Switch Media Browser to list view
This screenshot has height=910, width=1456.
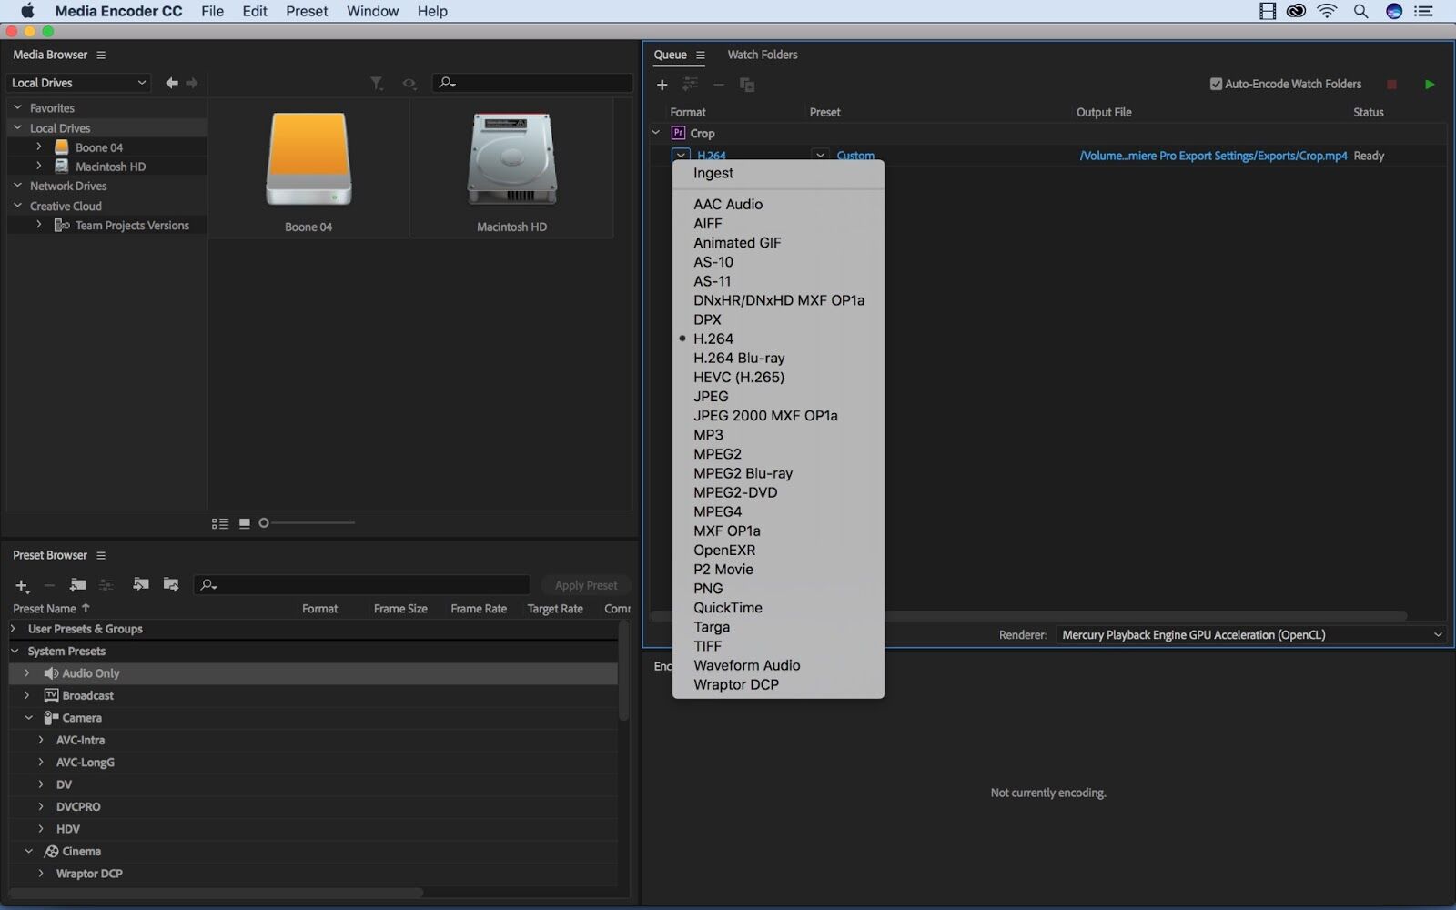pyautogui.click(x=220, y=523)
